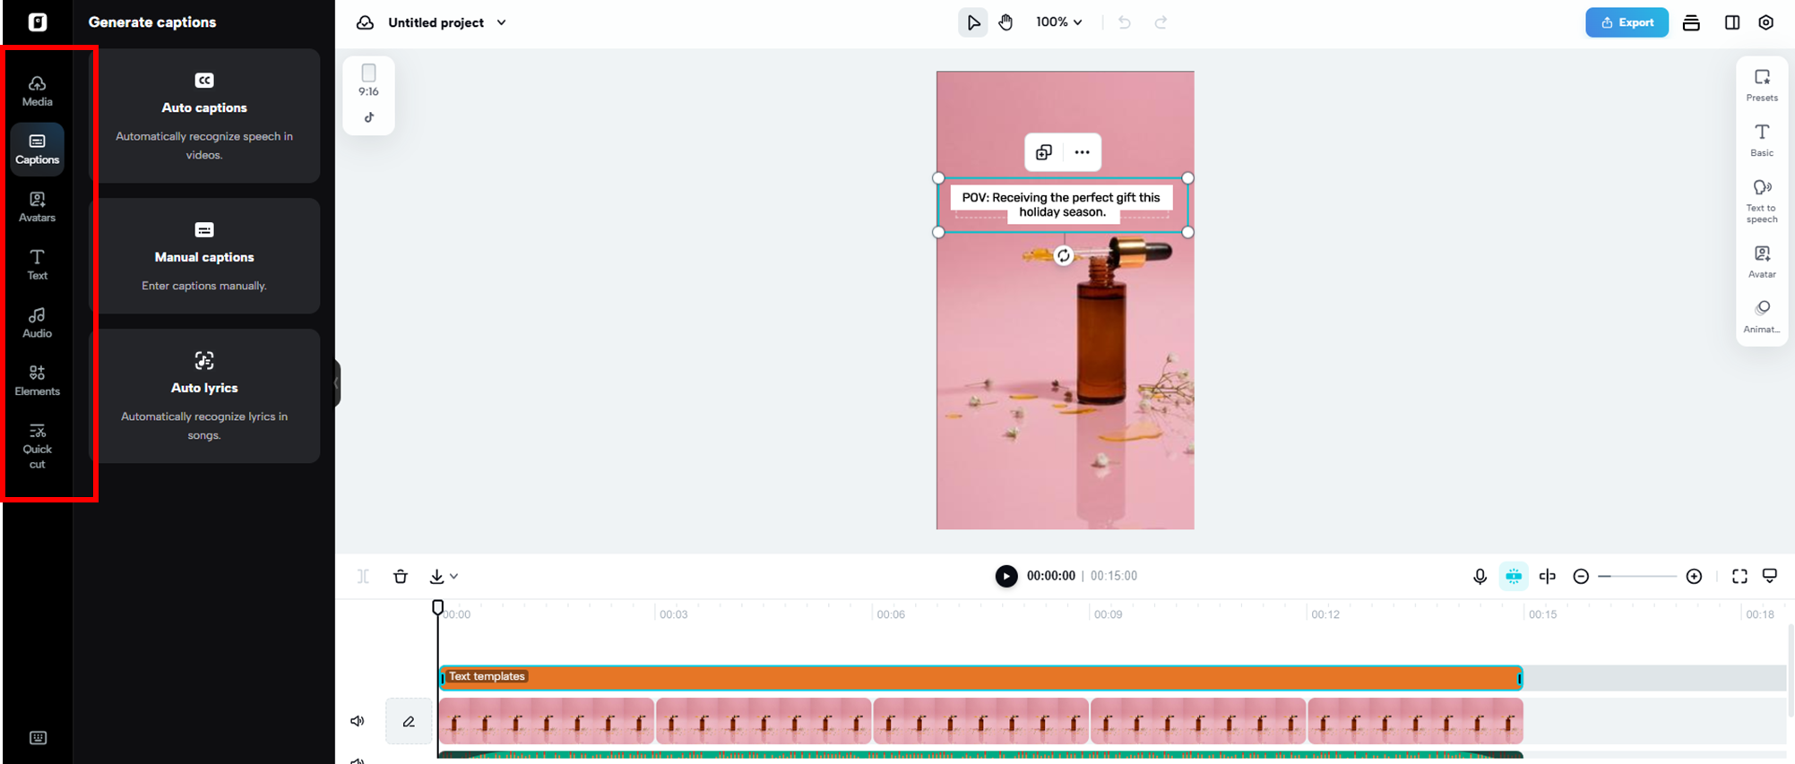Click the rotate handle below text box
The height and width of the screenshot is (764, 1795).
pos(1063,255)
